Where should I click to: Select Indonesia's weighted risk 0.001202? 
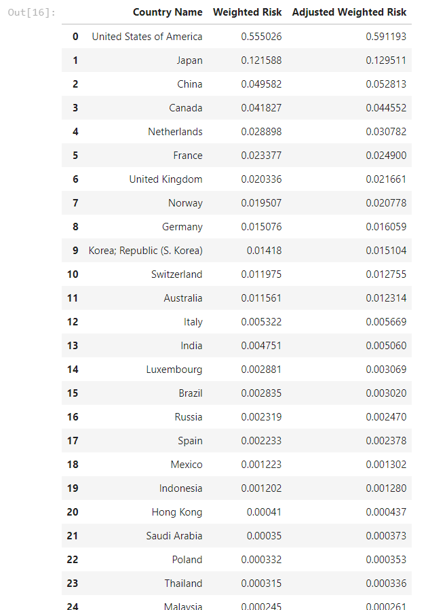pos(261,488)
